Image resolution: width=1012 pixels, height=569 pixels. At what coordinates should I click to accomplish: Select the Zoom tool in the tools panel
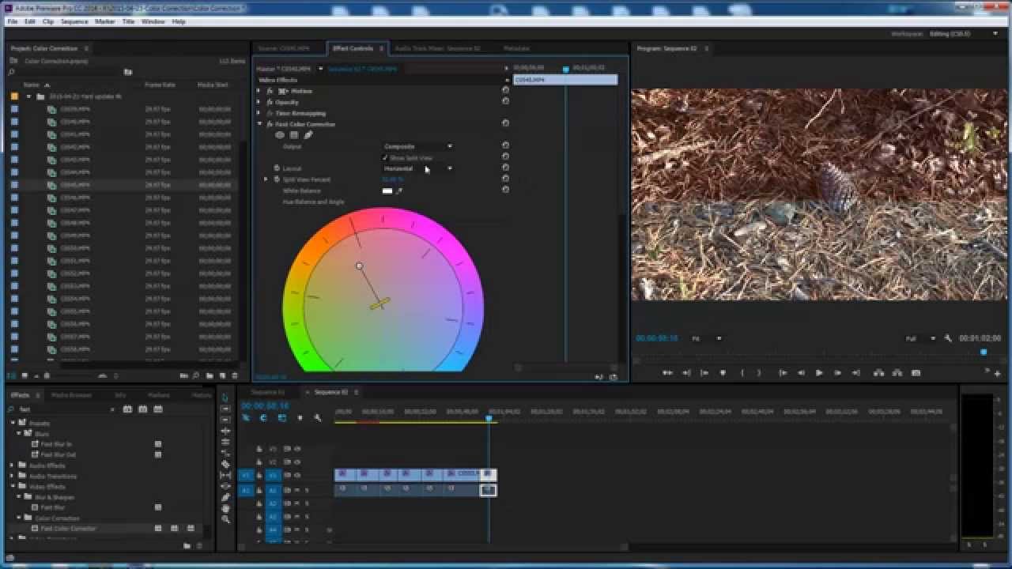[x=226, y=519]
